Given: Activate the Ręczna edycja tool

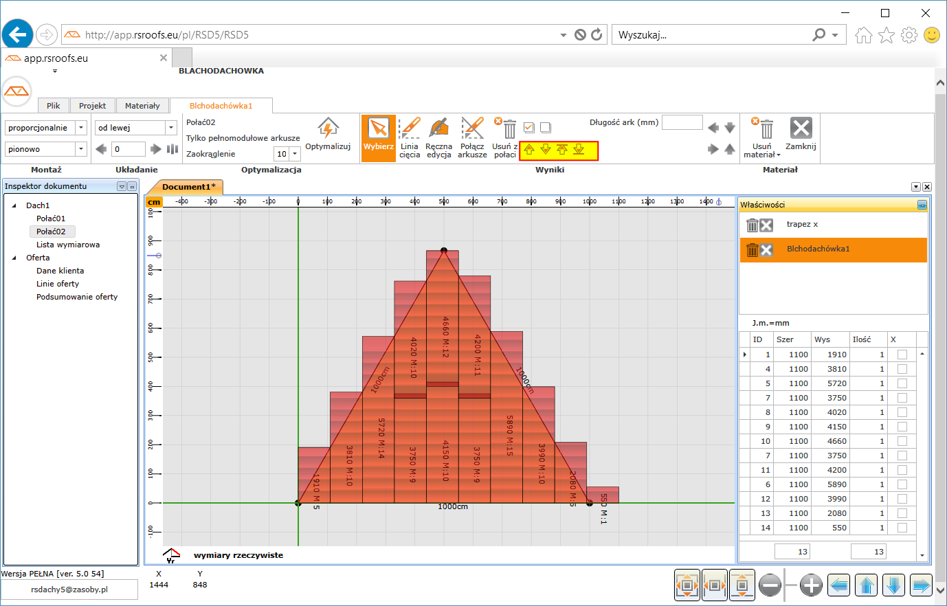Looking at the screenshot, I should click(438, 128).
